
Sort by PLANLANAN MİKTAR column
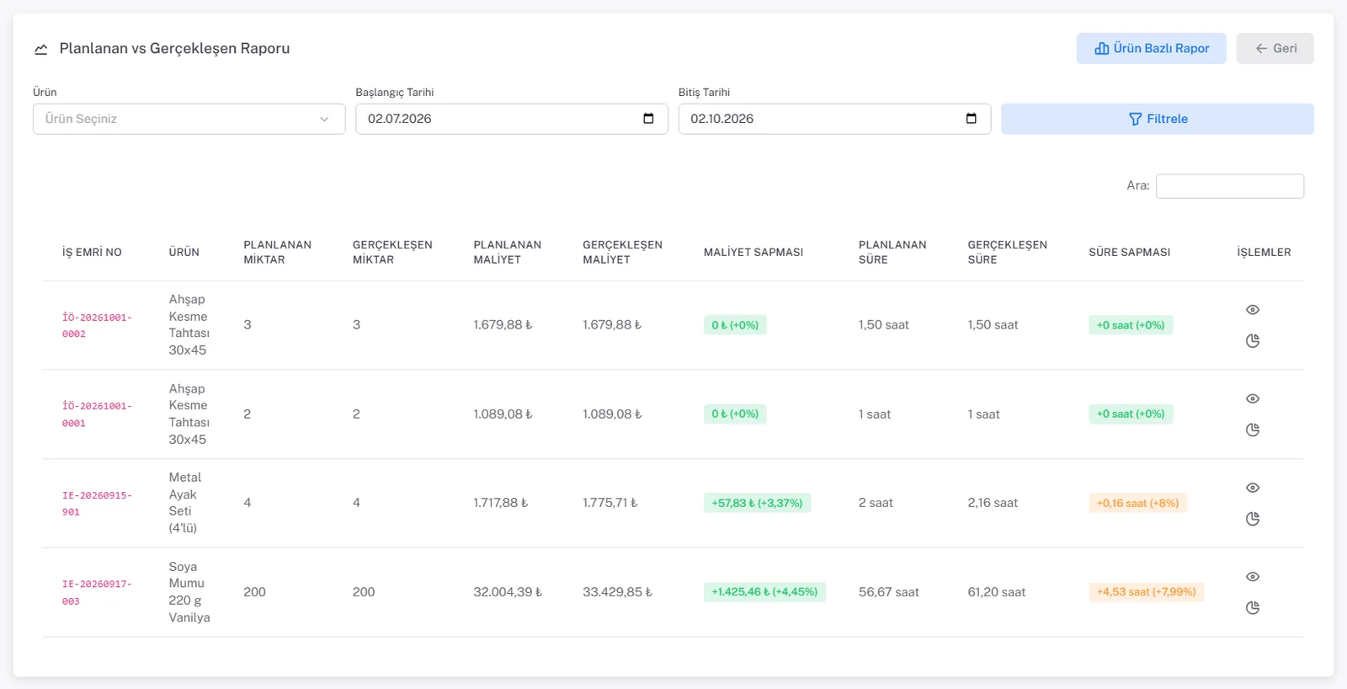click(277, 252)
